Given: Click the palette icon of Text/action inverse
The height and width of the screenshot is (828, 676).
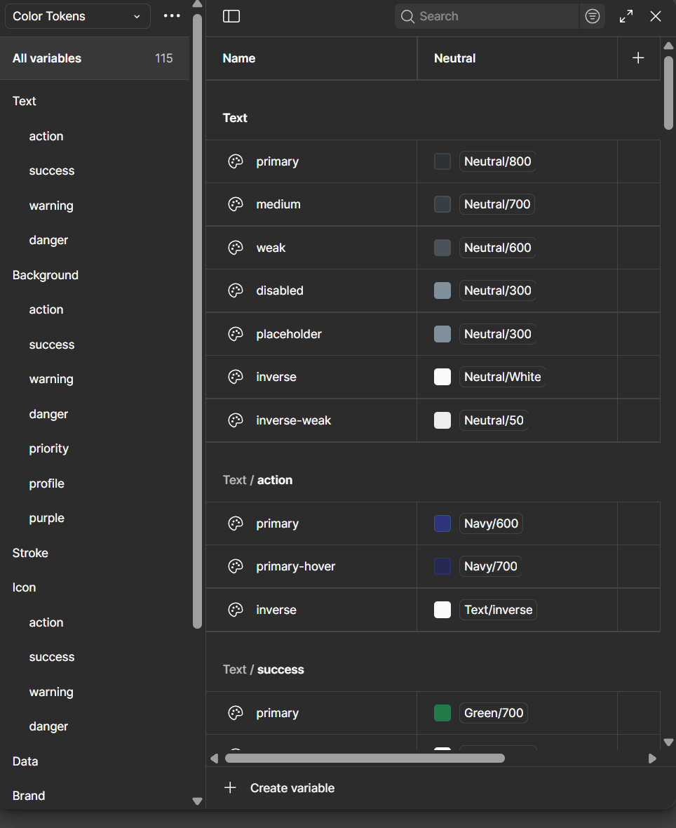Looking at the screenshot, I should [236, 610].
